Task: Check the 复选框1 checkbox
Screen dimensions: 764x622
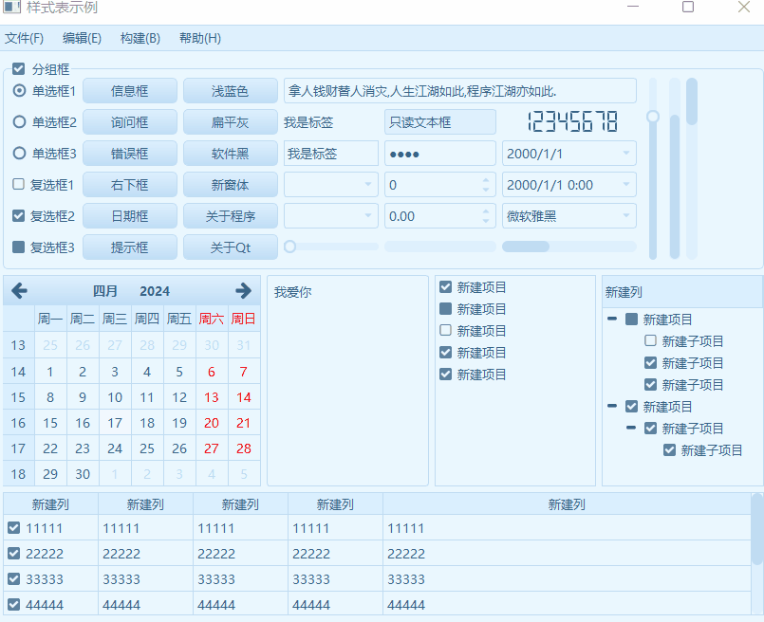Action: point(19,184)
